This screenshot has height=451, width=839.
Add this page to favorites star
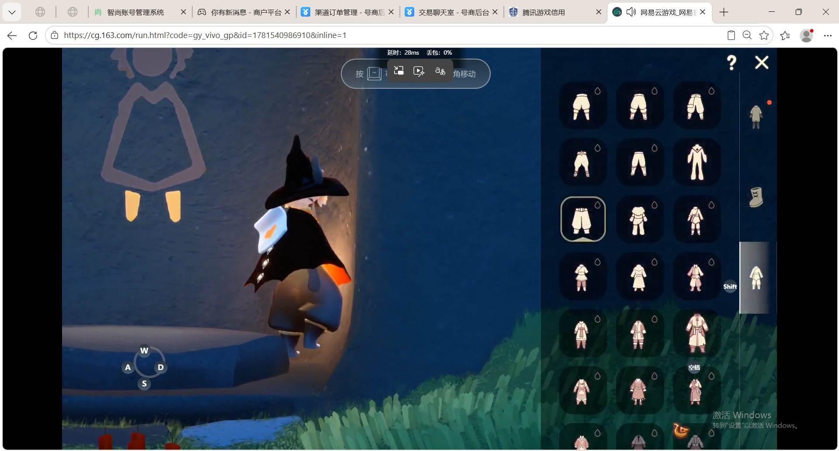[764, 35]
